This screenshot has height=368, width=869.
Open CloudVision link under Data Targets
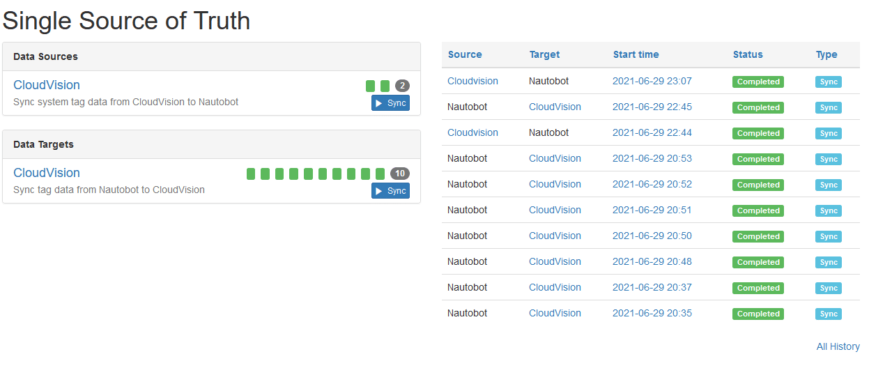point(47,173)
